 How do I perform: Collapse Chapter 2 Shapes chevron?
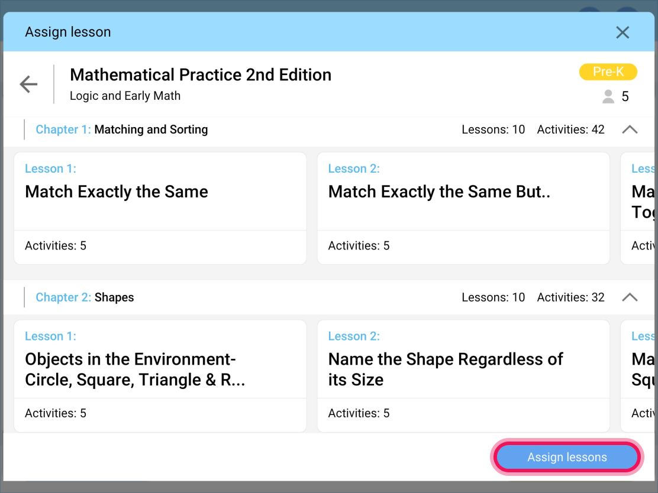pos(630,297)
